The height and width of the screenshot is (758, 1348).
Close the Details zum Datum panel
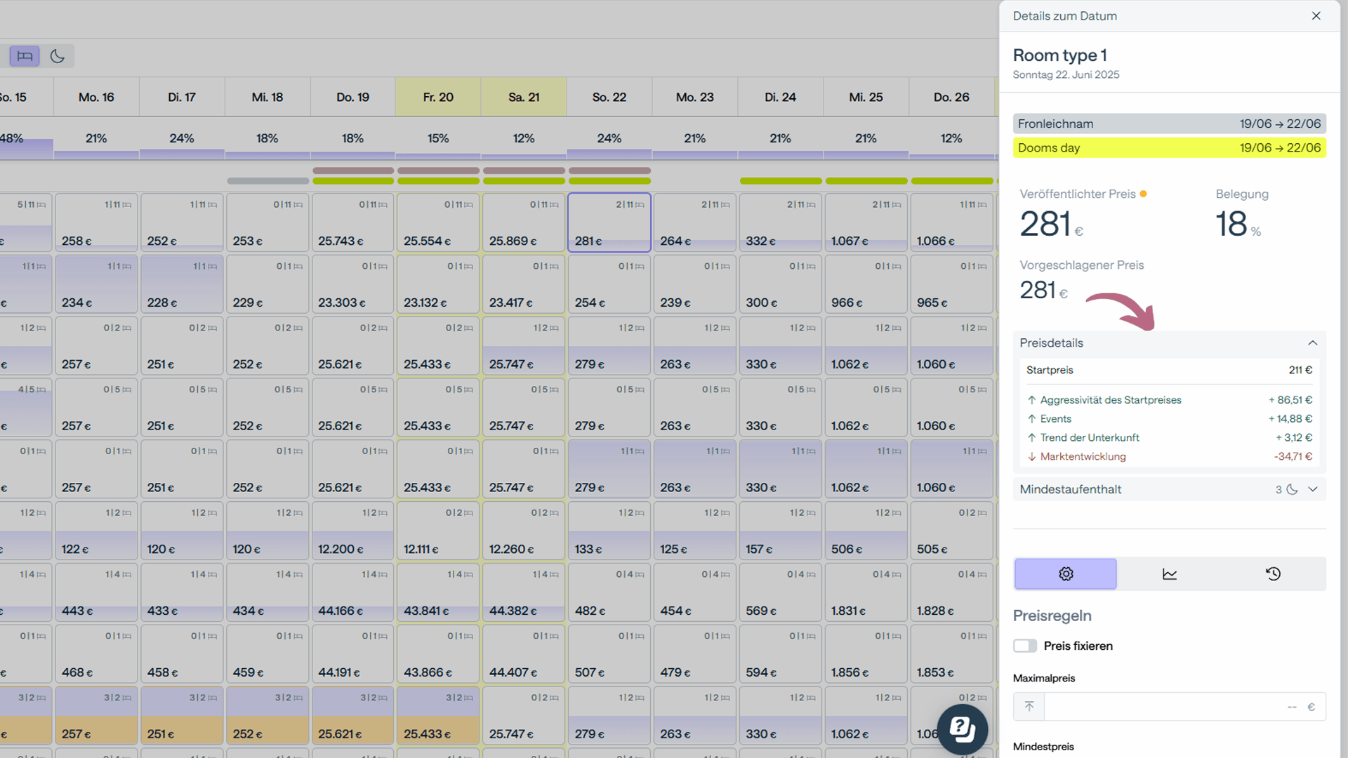pos(1316,16)
